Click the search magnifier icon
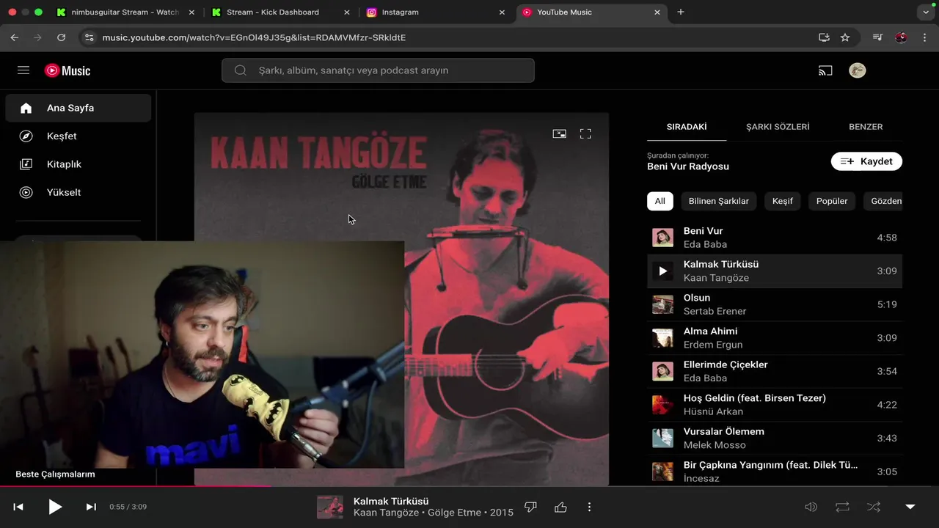Viewport: 939px width, 528px height. [240, 70]
